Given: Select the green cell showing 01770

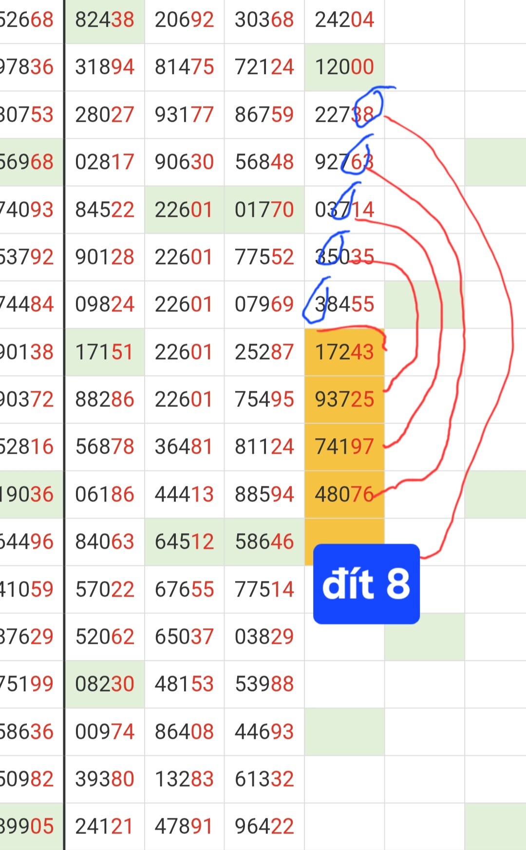Looking at the screenshot, I should (264, 210).
